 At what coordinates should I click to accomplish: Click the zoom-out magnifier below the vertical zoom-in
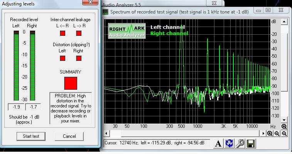point(284,133)
